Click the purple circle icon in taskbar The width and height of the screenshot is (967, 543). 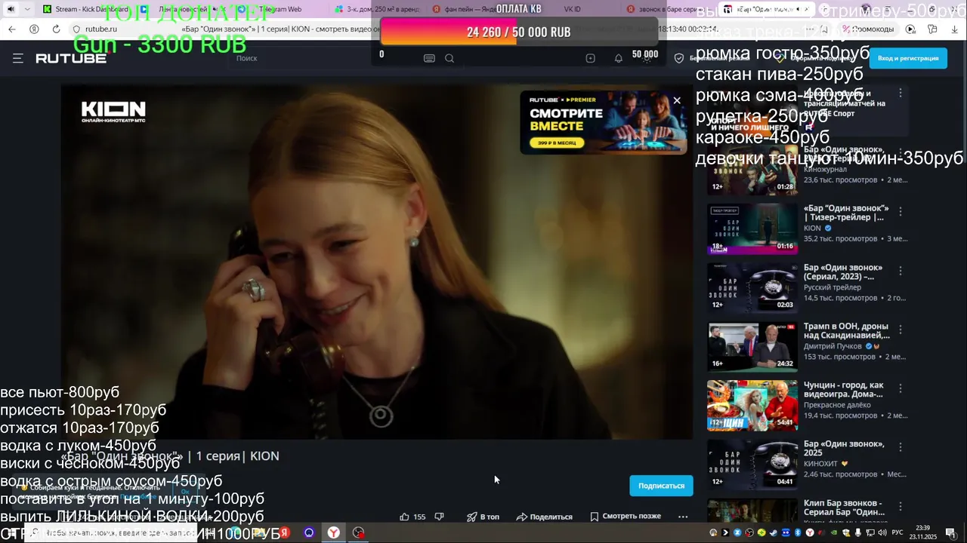[x=309, y=532]
